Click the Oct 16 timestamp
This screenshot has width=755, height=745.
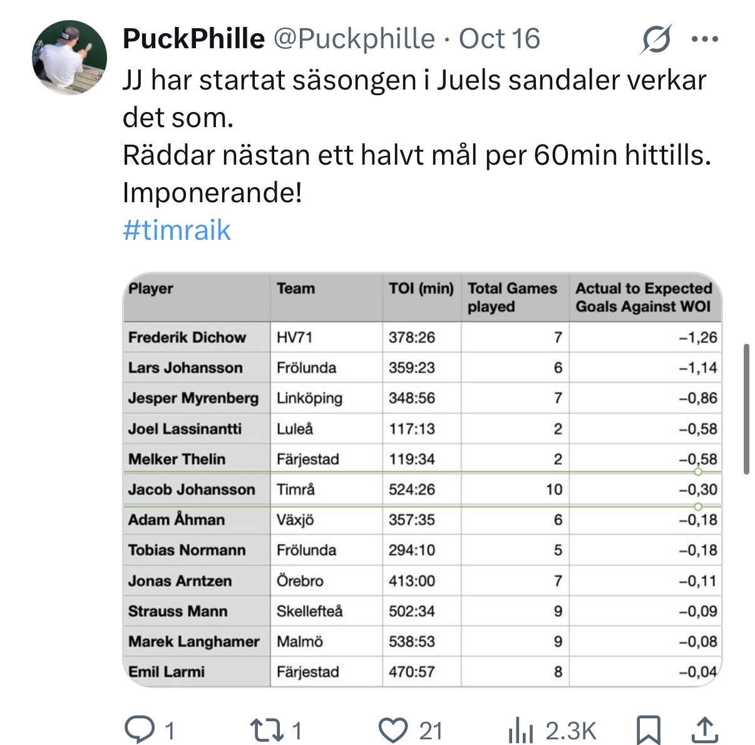tap(499, 39)
